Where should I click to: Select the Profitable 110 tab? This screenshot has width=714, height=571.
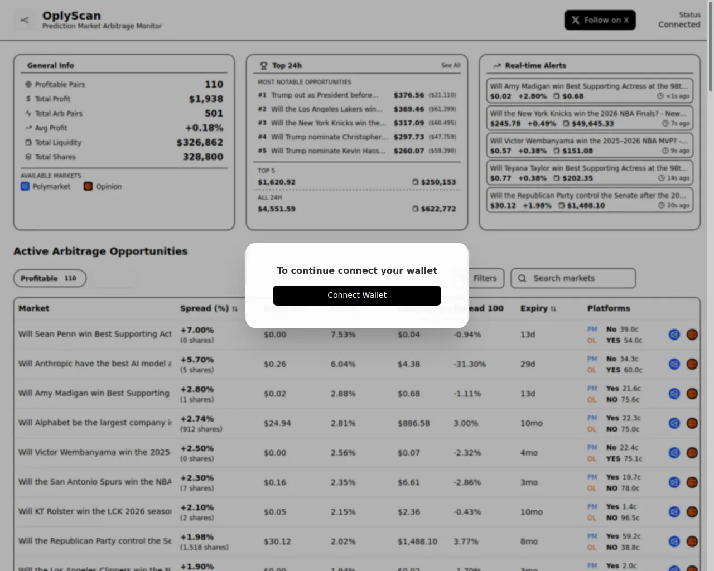click(50, 278)
